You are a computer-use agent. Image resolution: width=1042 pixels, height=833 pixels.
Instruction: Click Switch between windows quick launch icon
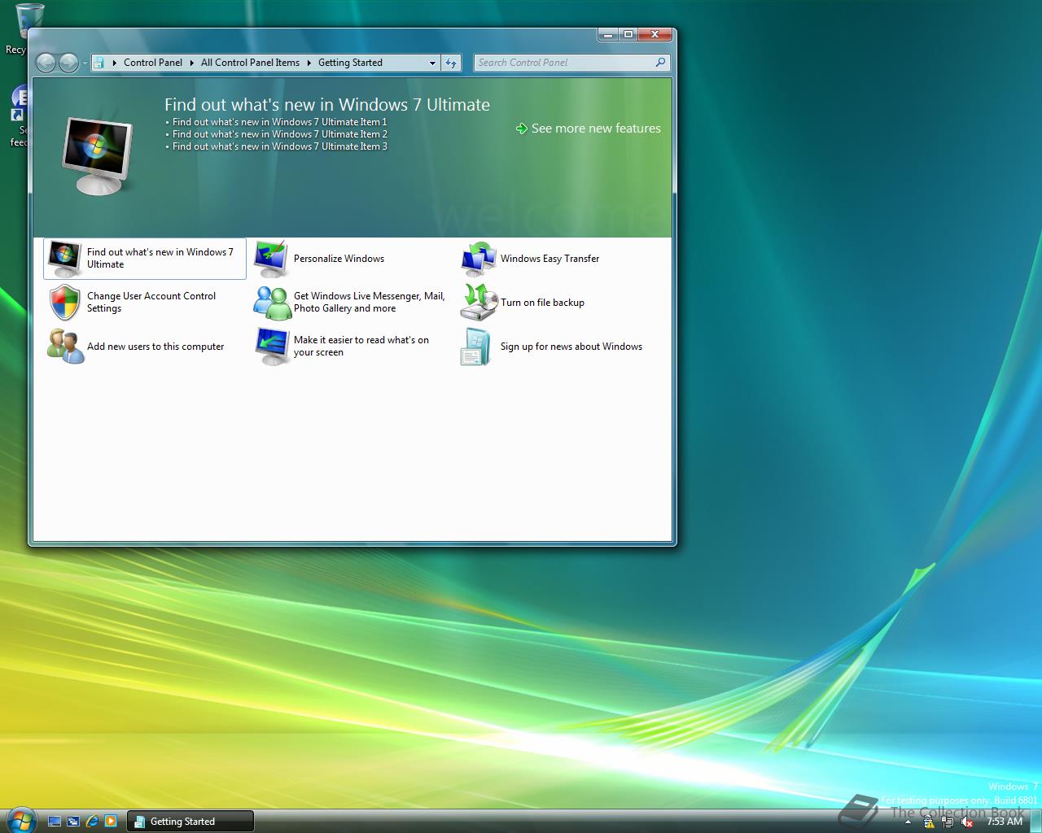73,822
